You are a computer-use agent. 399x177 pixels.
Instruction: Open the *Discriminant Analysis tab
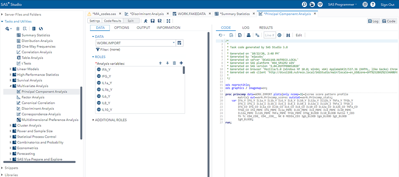147,14
